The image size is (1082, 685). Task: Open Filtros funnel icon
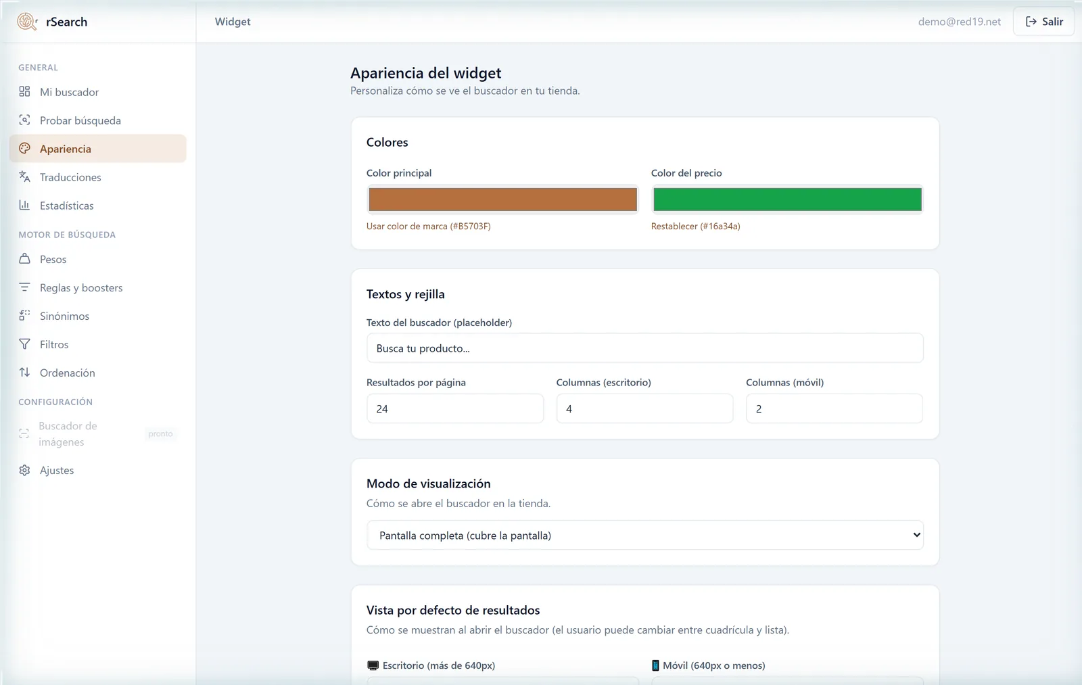(24, 344)
